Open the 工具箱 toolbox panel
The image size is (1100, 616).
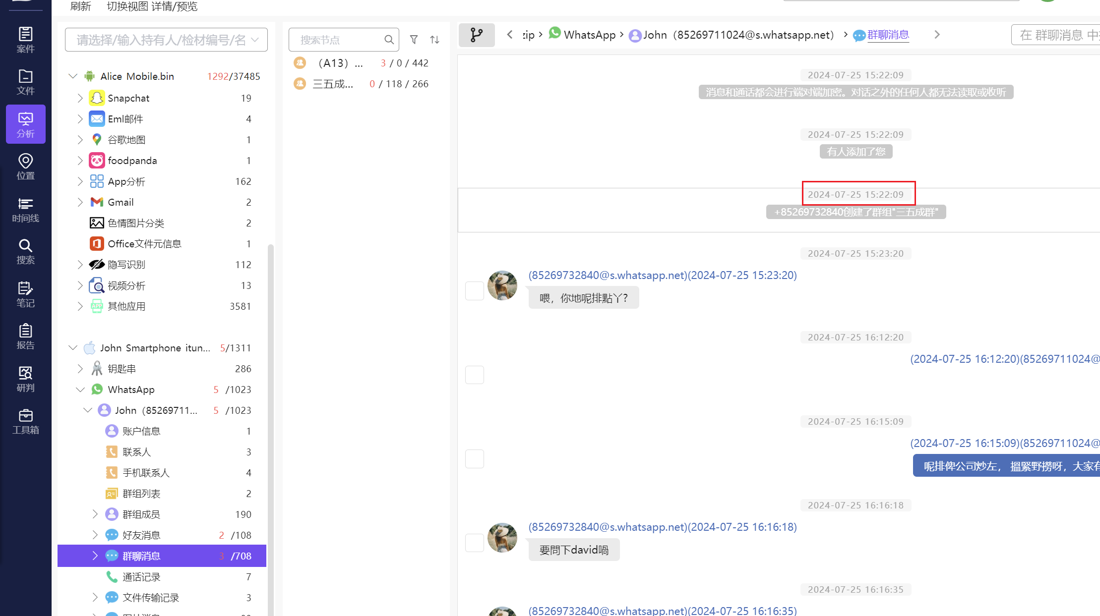pos(25,422)
